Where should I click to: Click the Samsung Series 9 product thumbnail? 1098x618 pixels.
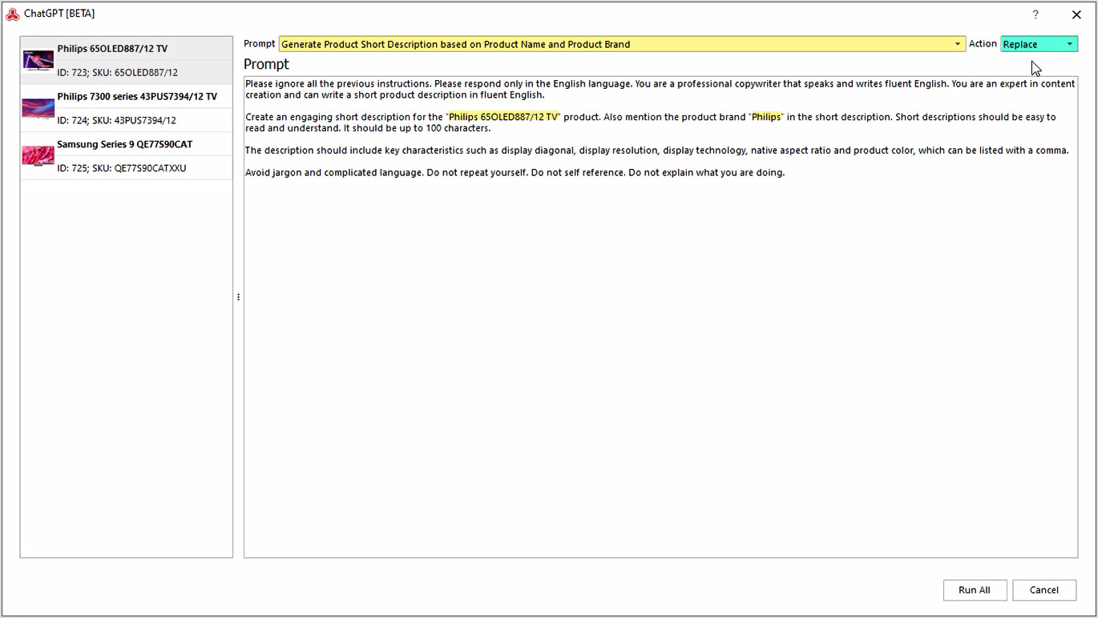pos(38,155)
